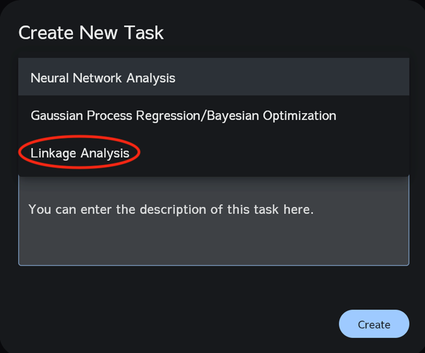Submit the new task with Create
Image resolution: width=425 pixels, height=353 pixels.
[374, 324]
